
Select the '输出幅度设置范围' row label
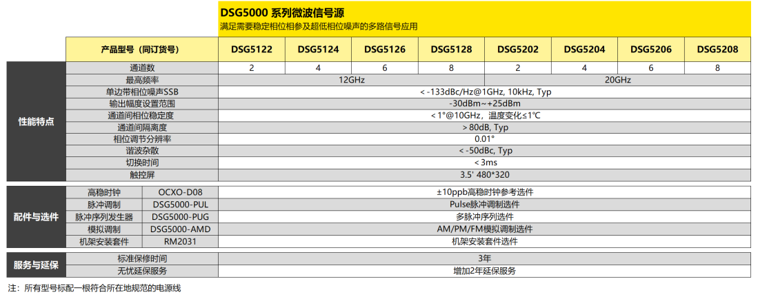point(142,104)
